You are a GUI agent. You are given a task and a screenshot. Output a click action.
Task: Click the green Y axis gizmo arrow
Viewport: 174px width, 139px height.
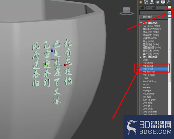point(45,64)
